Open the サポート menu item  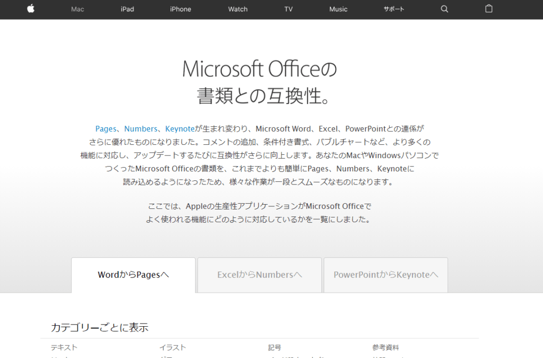pyautogui.click(x=394, y=10)
